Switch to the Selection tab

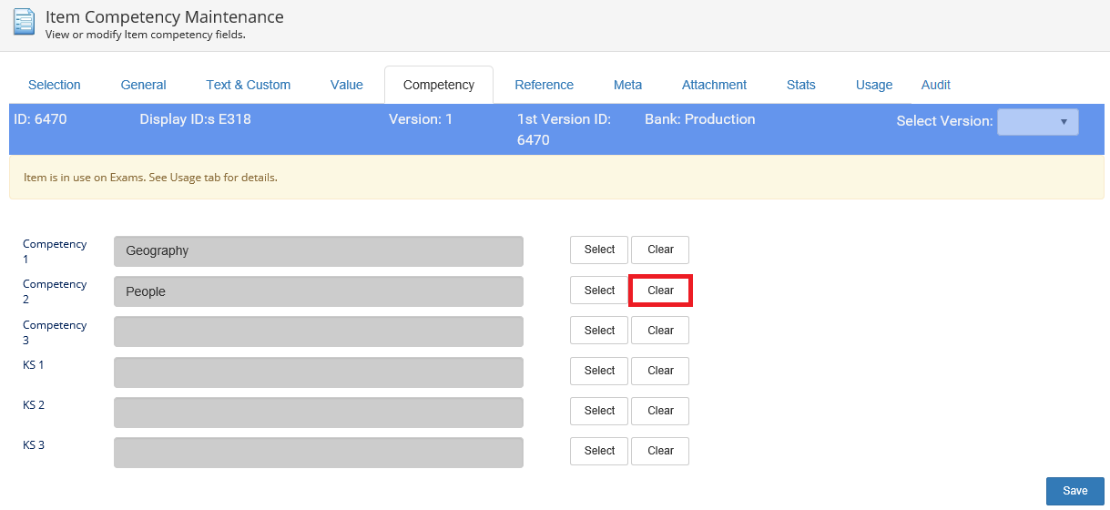pyautogui.click(x=55, y=85)
